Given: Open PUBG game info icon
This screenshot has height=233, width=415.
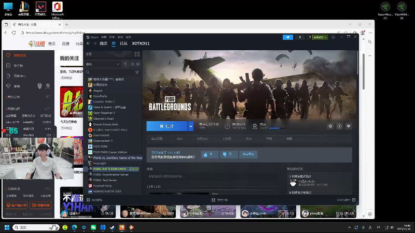Looking at the screenshot, I should point(339,126).
